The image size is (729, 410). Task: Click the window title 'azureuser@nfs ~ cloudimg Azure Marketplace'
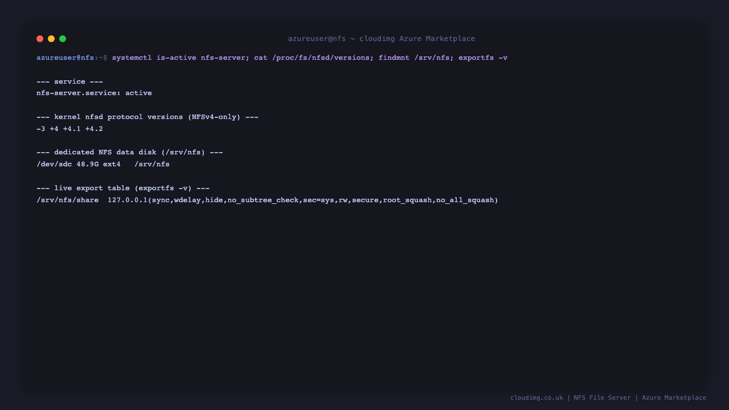(382, 39)
